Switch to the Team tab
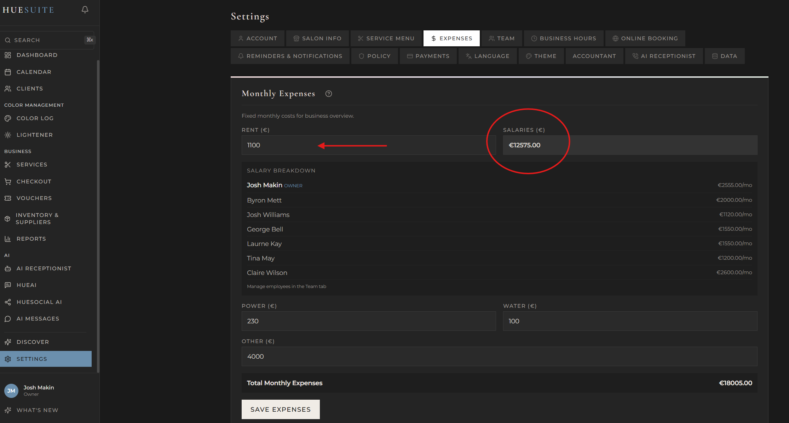This screenshot has width=789, height=423. pyautogui.click(x=501, y=38)
